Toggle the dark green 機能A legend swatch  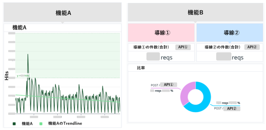tap(14, 124)
